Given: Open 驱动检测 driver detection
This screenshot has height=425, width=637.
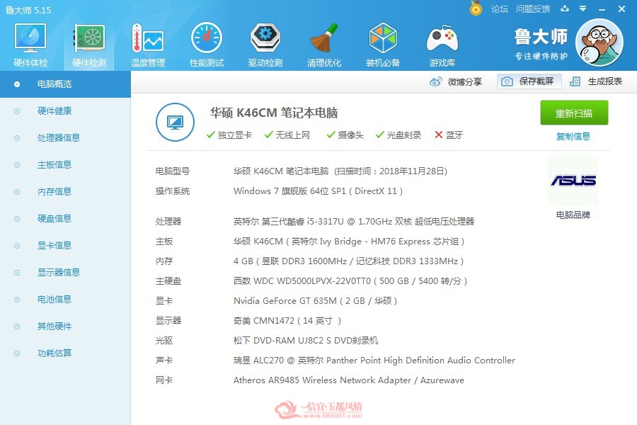Looking at the screenshot, I should click(265, 45).
